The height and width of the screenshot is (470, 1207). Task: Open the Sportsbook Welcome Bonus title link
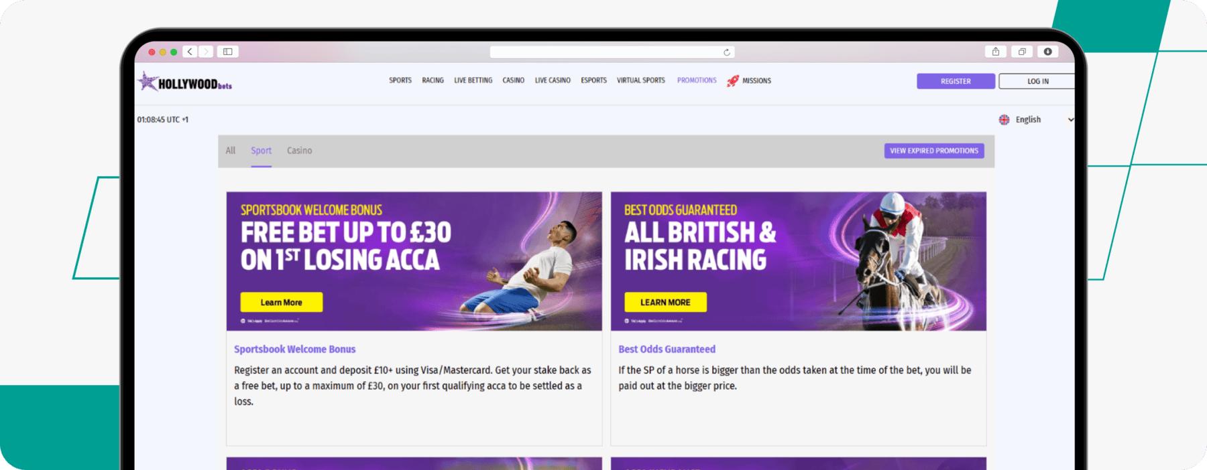294,349
